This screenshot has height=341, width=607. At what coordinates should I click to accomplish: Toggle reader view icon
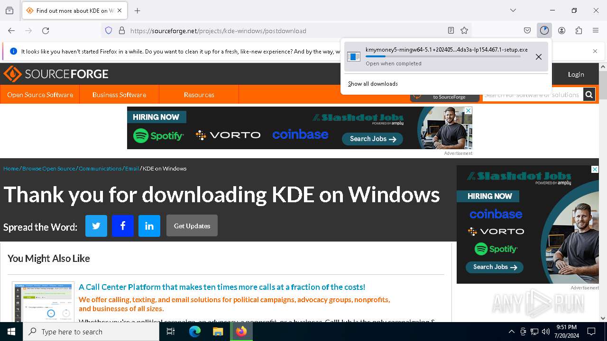pyautogui.click(x=451, y=31)
